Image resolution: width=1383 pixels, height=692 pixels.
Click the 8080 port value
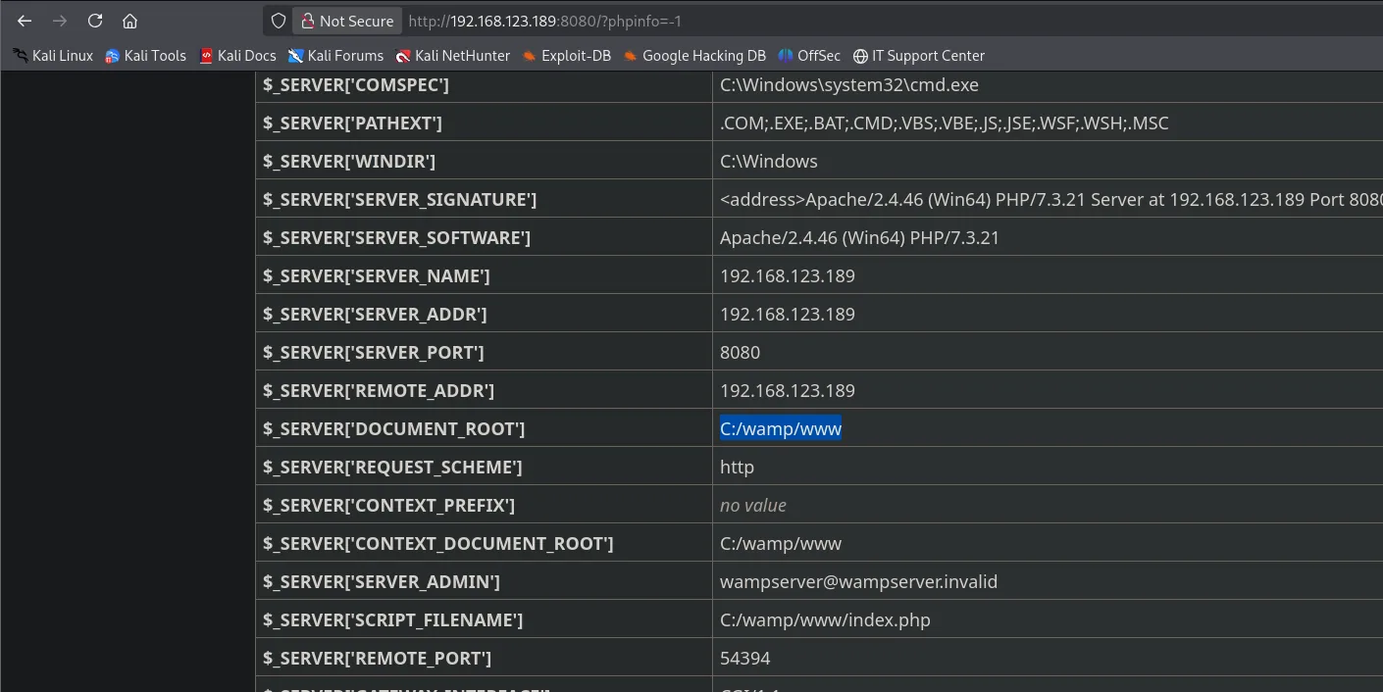[x=741, y=353]
